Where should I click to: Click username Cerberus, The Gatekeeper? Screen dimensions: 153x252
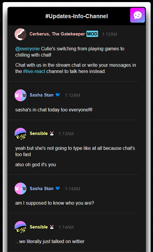[x=57, y=34]
